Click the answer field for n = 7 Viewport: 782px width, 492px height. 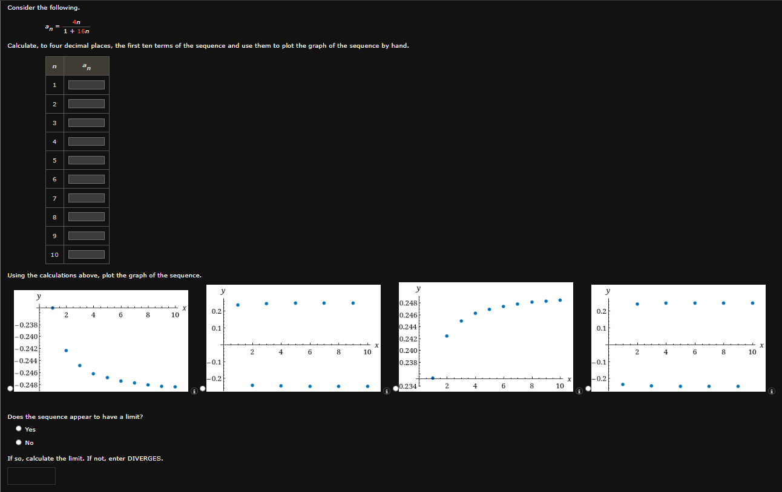pos(85,198)
